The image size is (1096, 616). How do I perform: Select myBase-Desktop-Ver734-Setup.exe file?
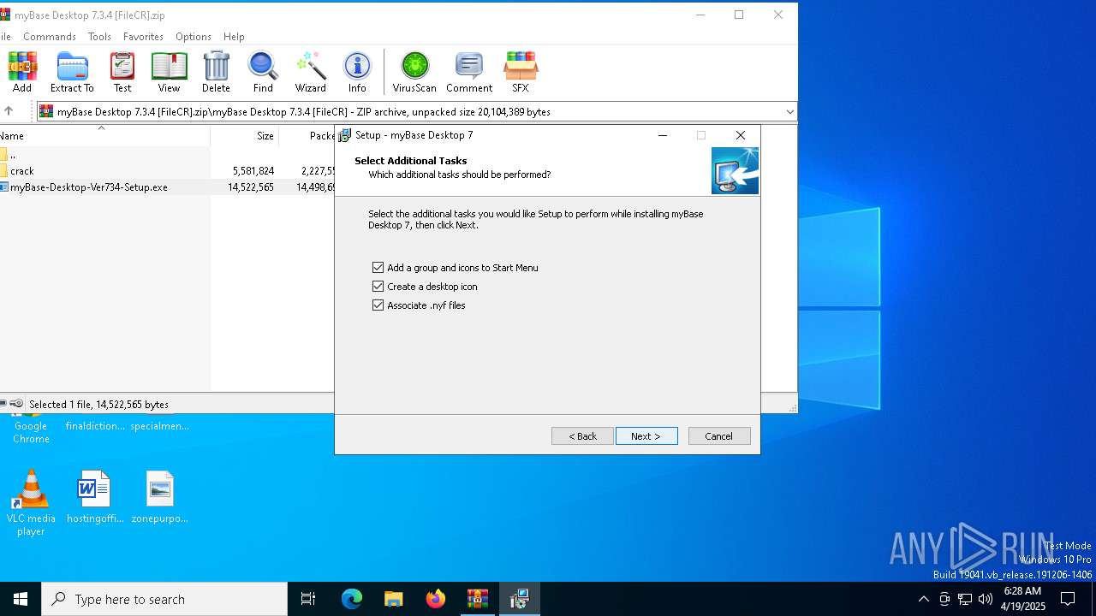[167, 187]
